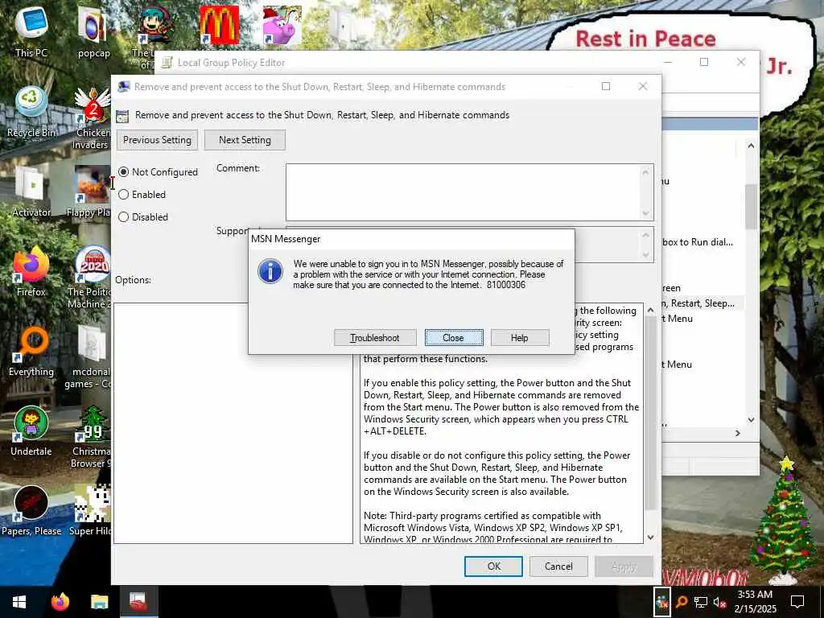824x618 pixels.
Task: Click the Group Policy Editor list scroll-down arrow
Action: [751, 419]
